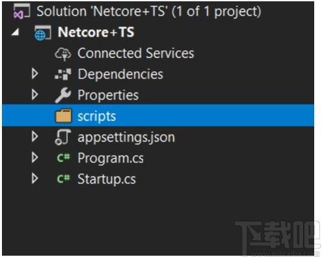This screenshot has width=322, height=257.
Task: Click the Startup.cs C# icon
Action: tap(63, 179)
